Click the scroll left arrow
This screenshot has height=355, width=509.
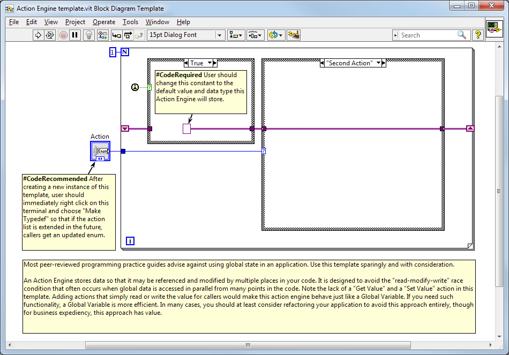(10, 345)
